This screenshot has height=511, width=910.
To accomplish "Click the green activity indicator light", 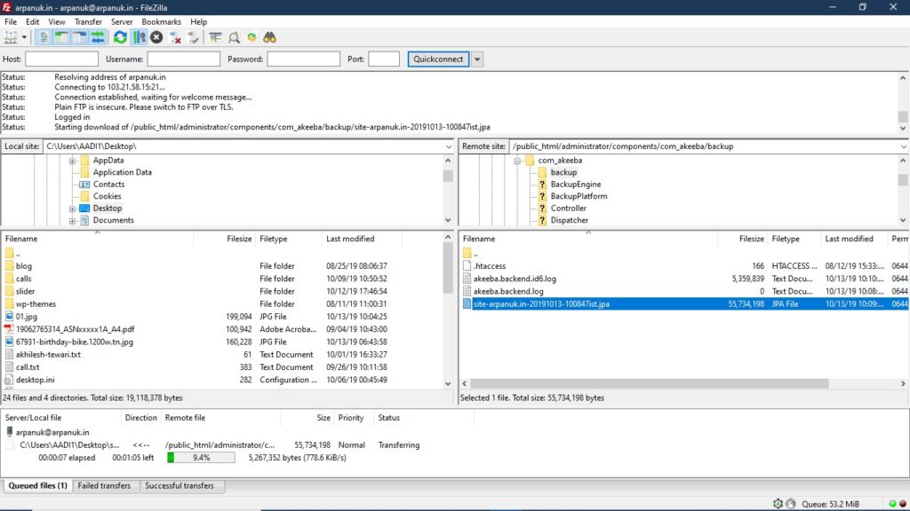I will coord(892,504).
